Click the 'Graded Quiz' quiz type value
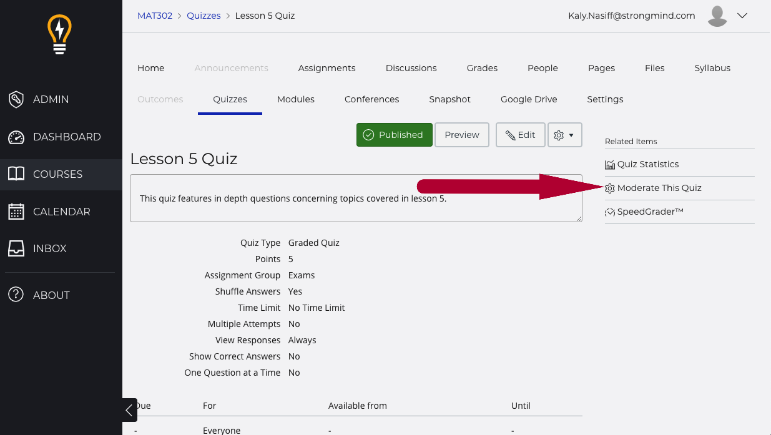 314,243
